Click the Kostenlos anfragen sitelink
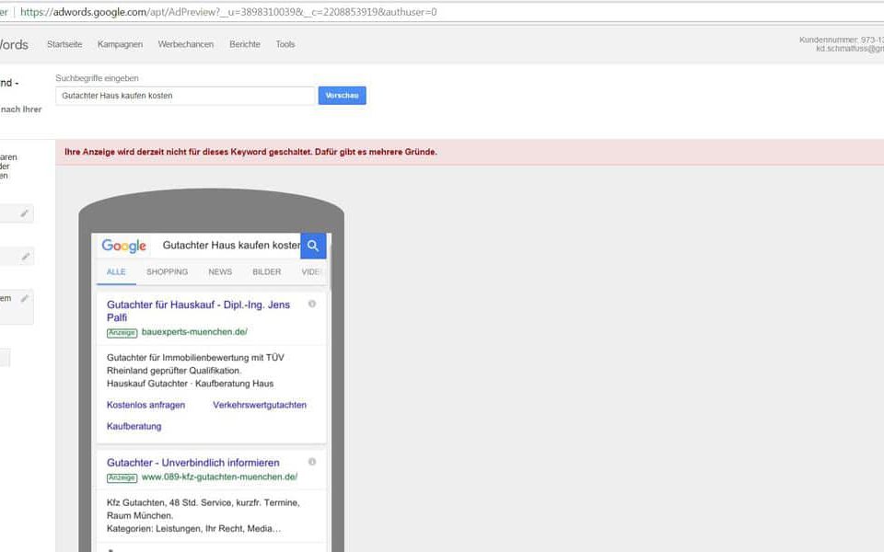The height and width of the screenshot is (552, 884). 145,405
